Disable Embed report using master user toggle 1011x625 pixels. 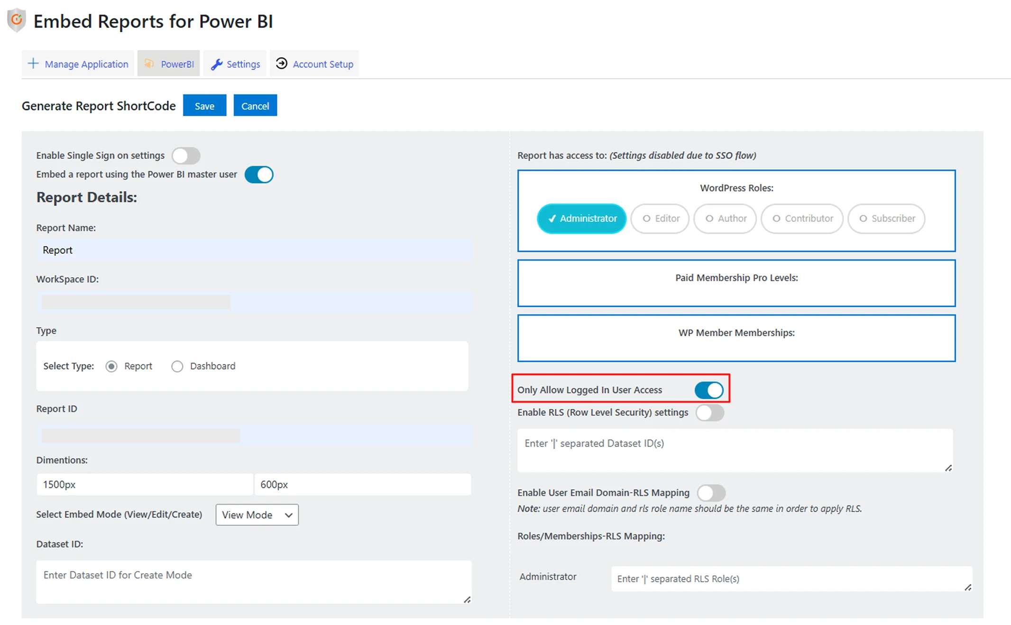point(259,175)
